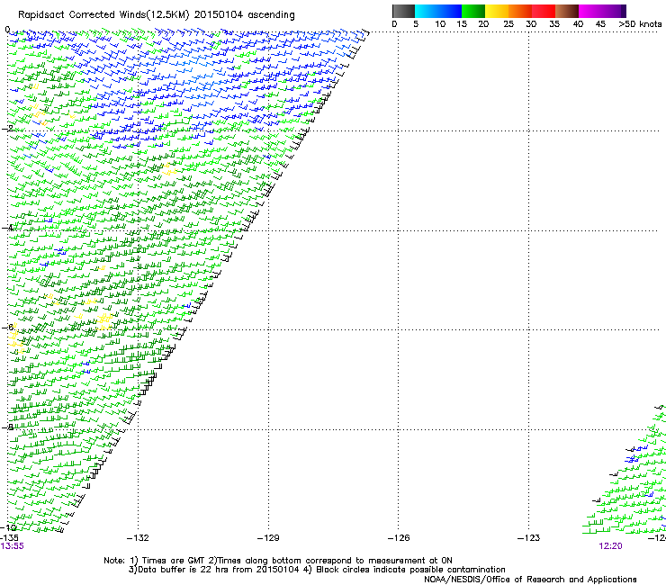666x585 pixels.
Task: Click the longitude label -132
Action: pos(138,538)
